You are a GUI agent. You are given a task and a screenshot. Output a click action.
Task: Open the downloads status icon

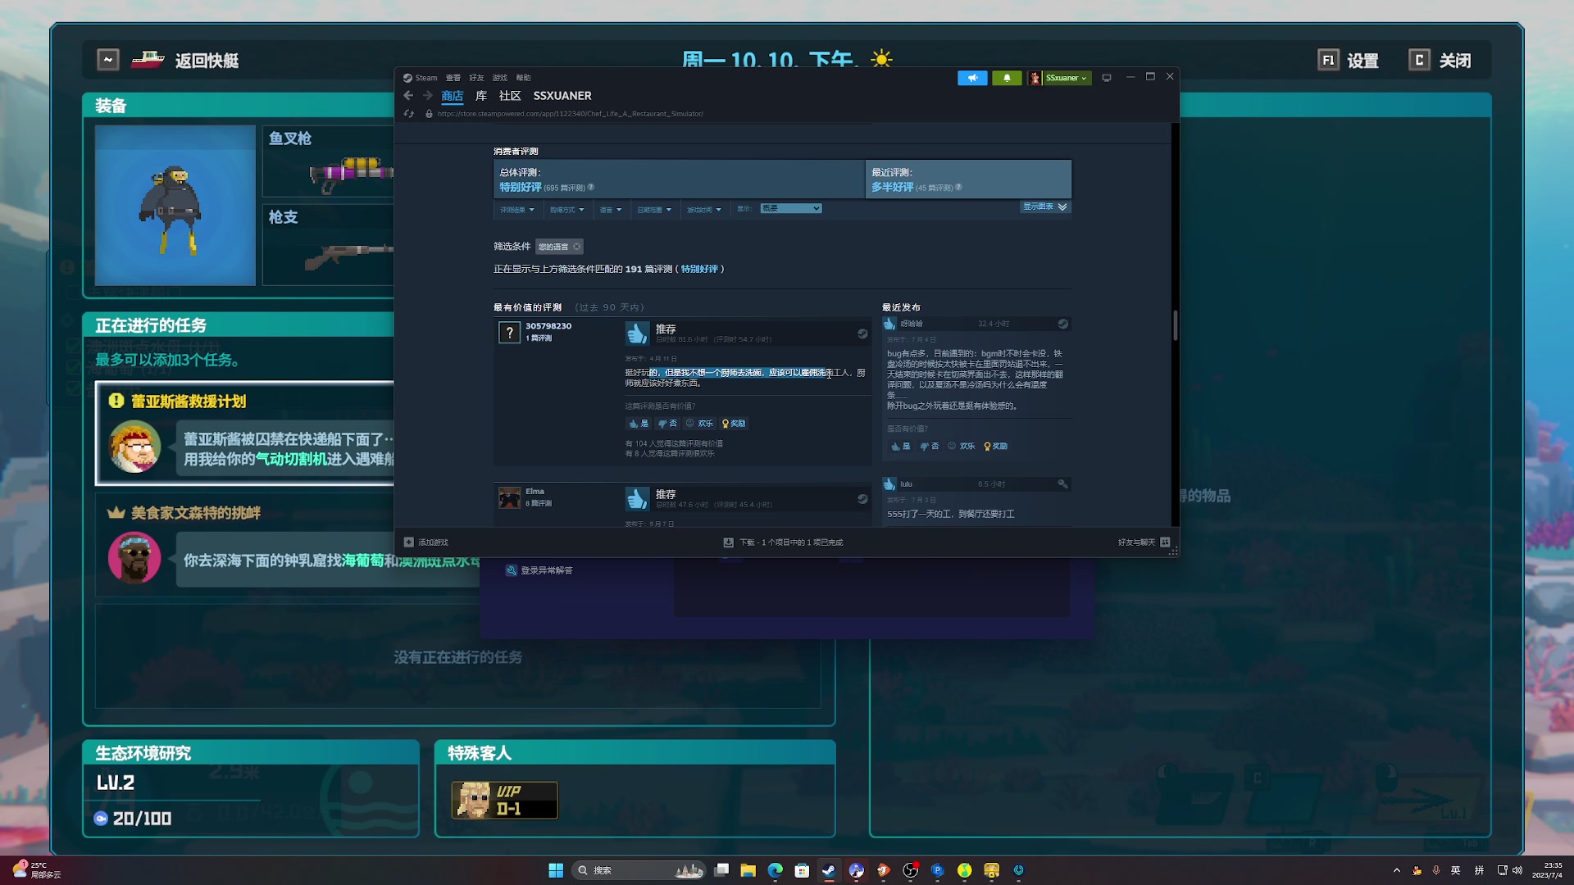pos(728,542)
